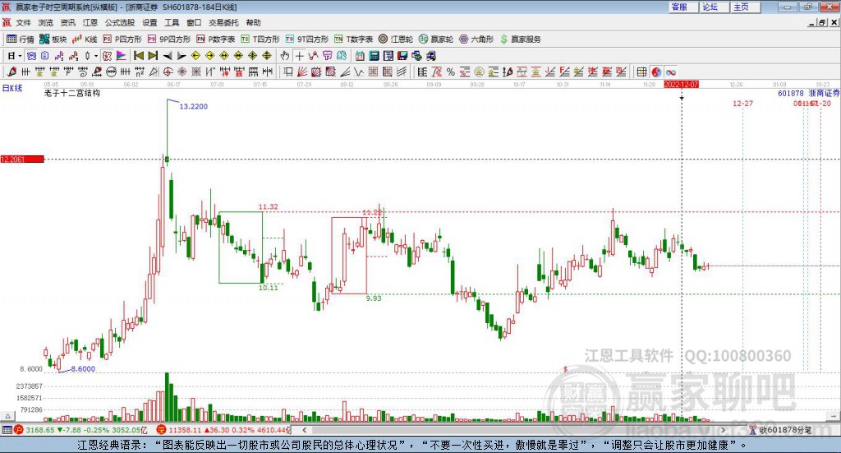The image size is (841, 453).
Task: Select the Gann fan red lines tool
Action: click(302, 72)
